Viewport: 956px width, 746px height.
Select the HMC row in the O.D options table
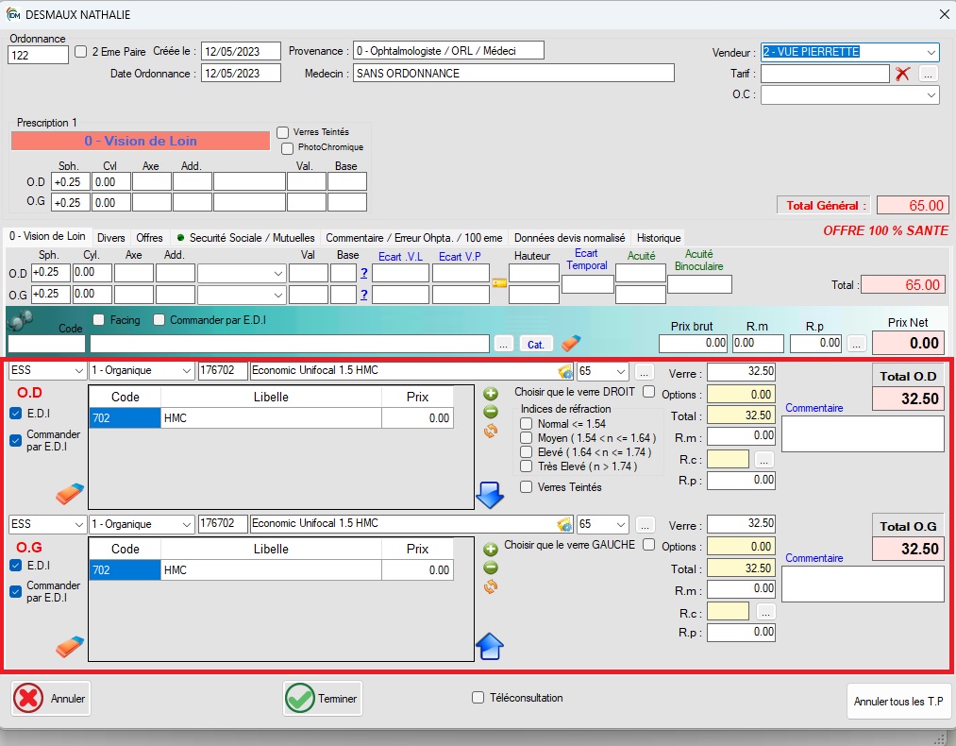coord(271,417)
